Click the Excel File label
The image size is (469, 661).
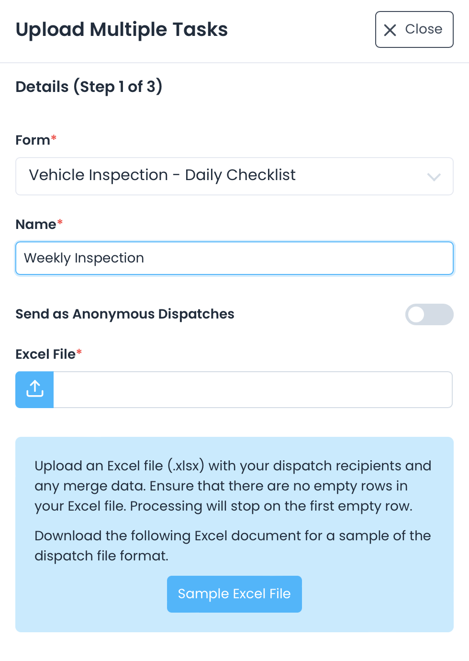[45, 354]
